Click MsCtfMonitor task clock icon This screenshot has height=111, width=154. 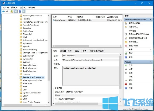(x=54, y=20)
